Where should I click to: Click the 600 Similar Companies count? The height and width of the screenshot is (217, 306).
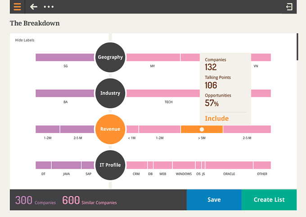tap(90, 200)
